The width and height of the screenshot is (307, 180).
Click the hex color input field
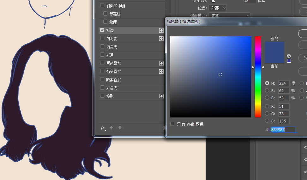pyautogui.click(x=283, y=130)
